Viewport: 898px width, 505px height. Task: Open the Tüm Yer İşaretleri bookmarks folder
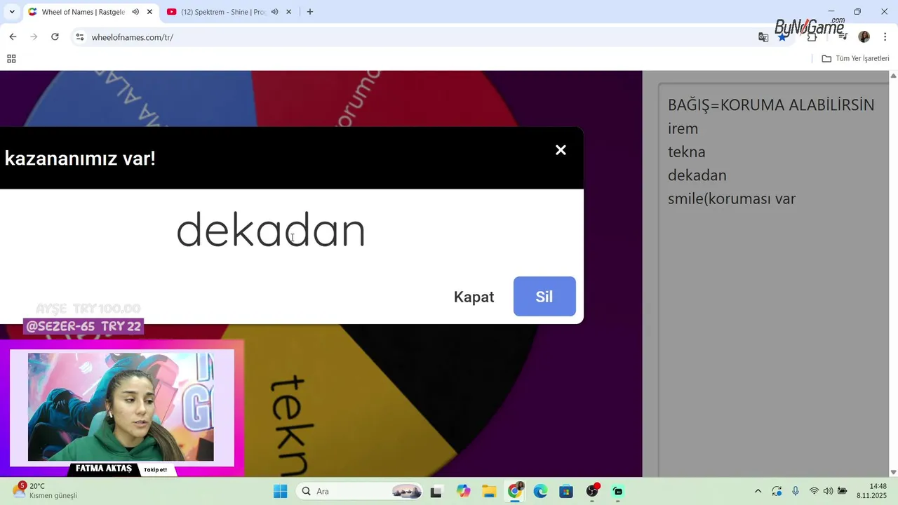point(855,59)
